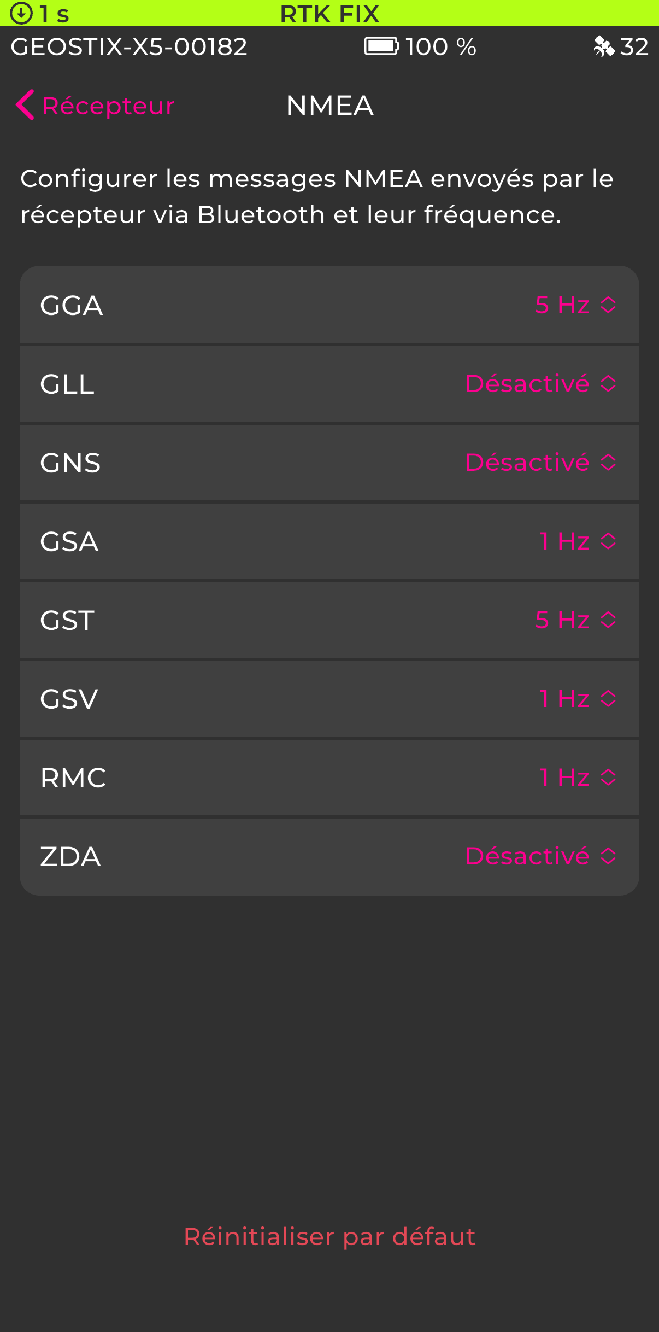This screenshot has height=1332, width=659.
Task: Go back to the Récepteur menu
Action: tap(108, 106)
